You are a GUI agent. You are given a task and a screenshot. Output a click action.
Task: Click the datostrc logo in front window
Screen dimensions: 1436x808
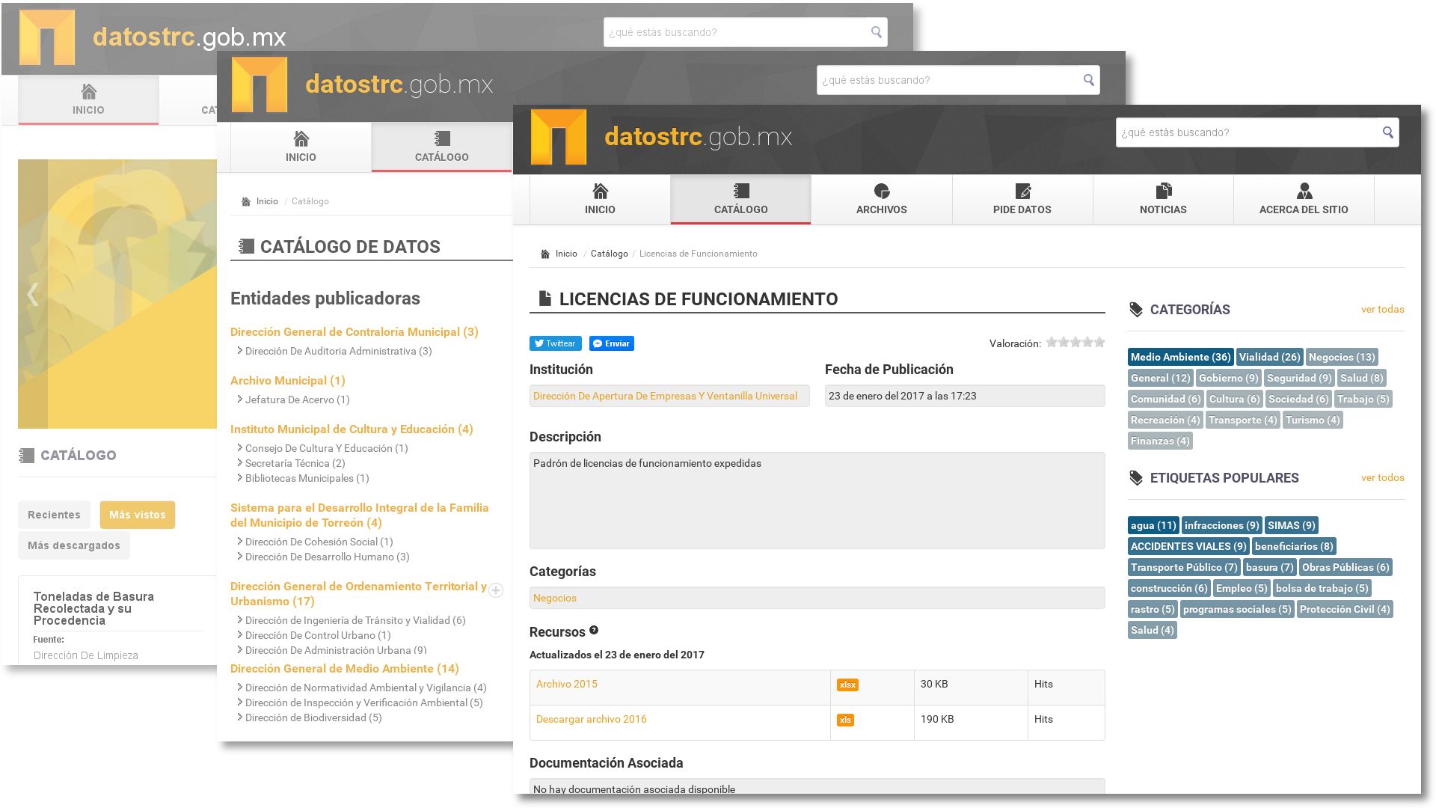click(559, 137)
